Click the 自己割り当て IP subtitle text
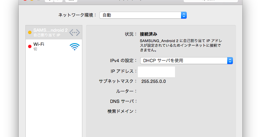Image resolution: width=261 pixels, height=137 pixels. tap(47, 35)
